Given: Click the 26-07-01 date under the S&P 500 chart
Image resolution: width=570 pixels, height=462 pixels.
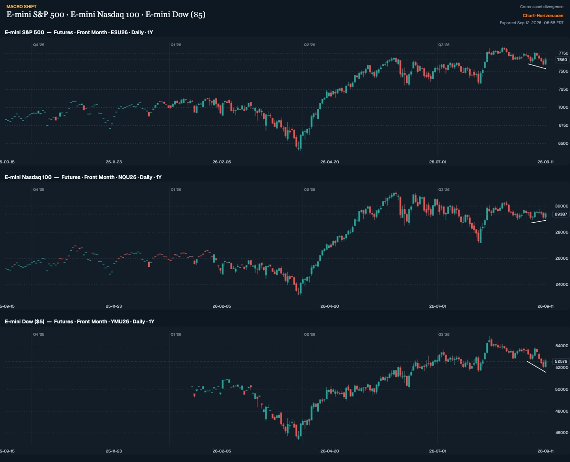Looking at the screenshot, I should 437,161.
